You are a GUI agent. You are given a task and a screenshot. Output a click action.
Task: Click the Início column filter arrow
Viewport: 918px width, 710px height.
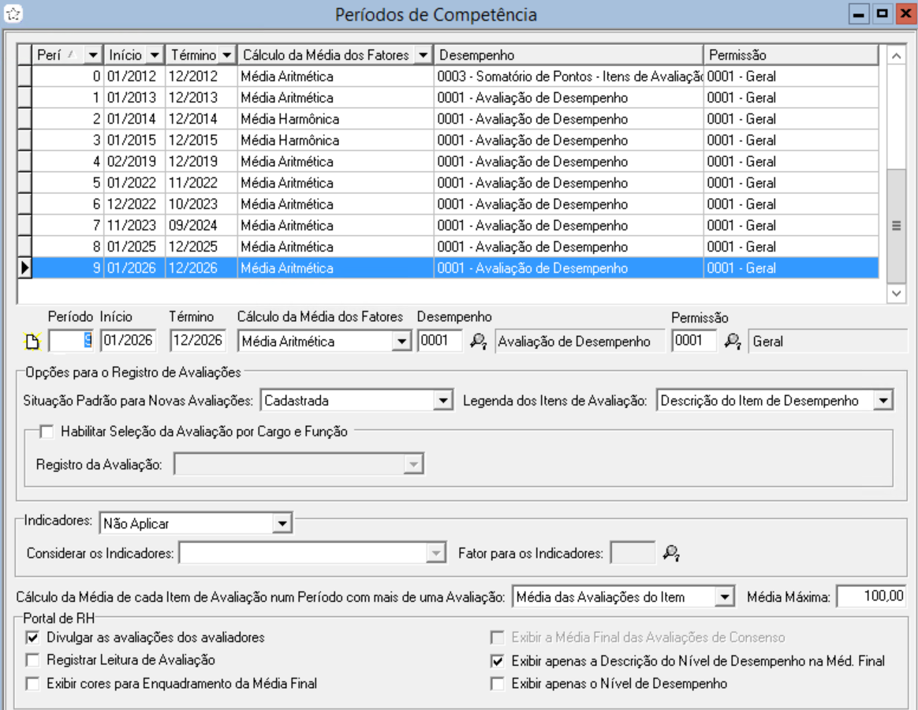155,55
